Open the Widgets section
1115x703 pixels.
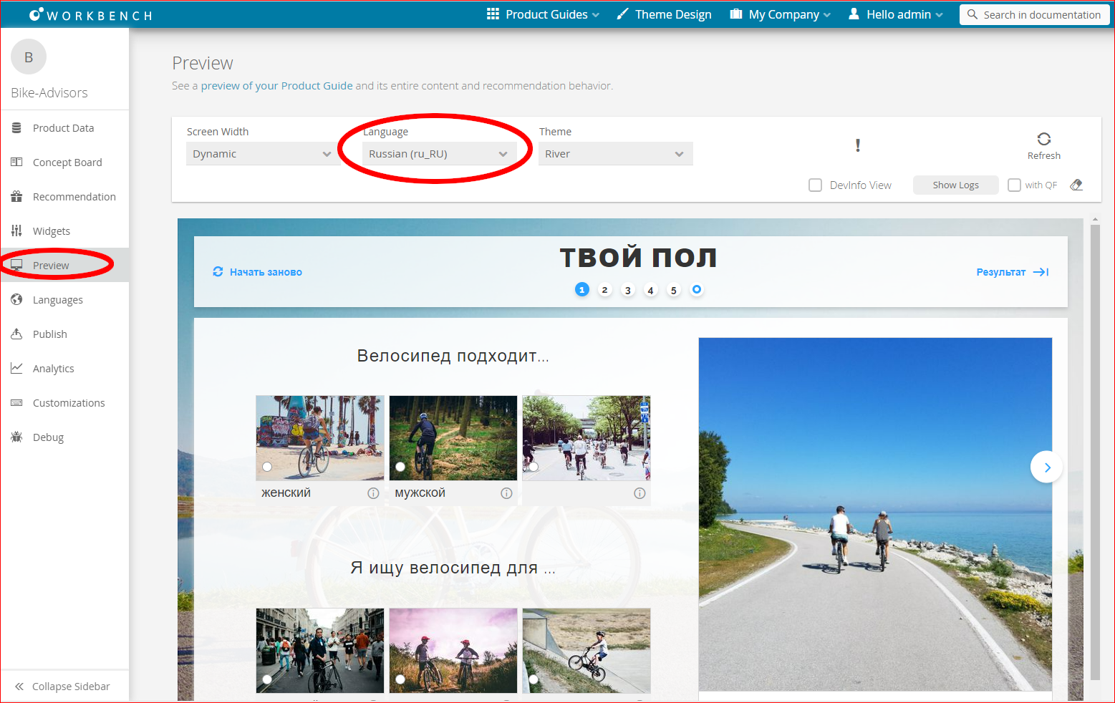point(64,231)
